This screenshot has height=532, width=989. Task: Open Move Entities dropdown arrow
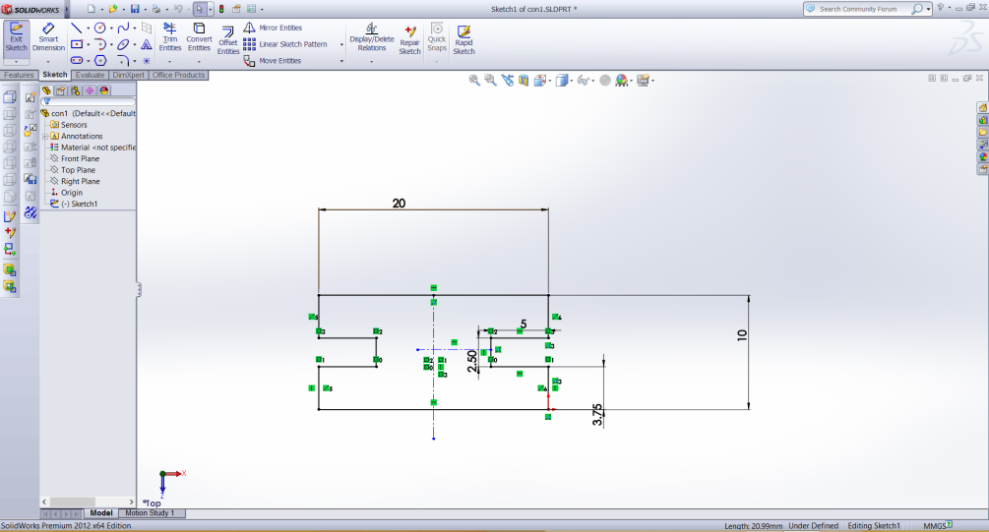[x=341, y=61]
